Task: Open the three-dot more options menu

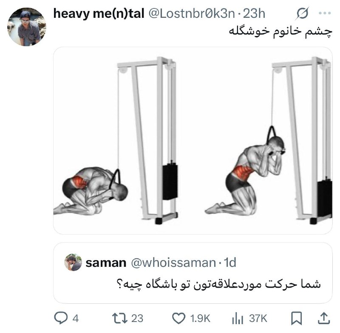Action: coord(325,14)
